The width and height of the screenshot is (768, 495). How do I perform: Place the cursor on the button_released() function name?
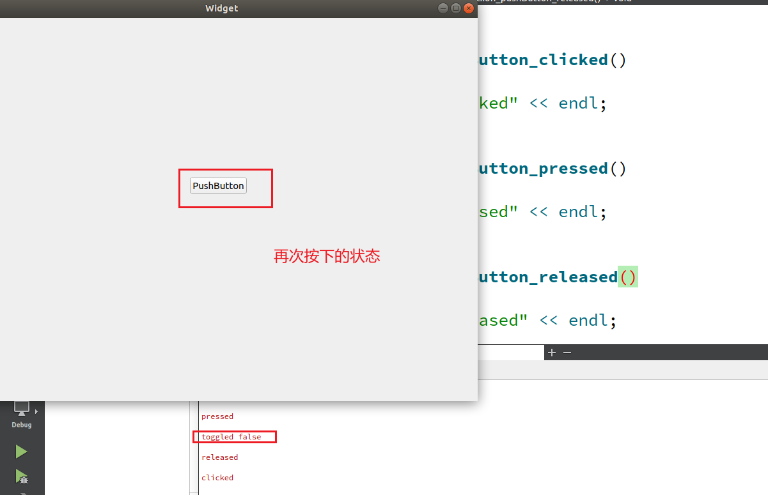point(548,277)
